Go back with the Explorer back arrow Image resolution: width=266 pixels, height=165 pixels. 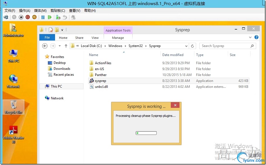tap(45, 46)
